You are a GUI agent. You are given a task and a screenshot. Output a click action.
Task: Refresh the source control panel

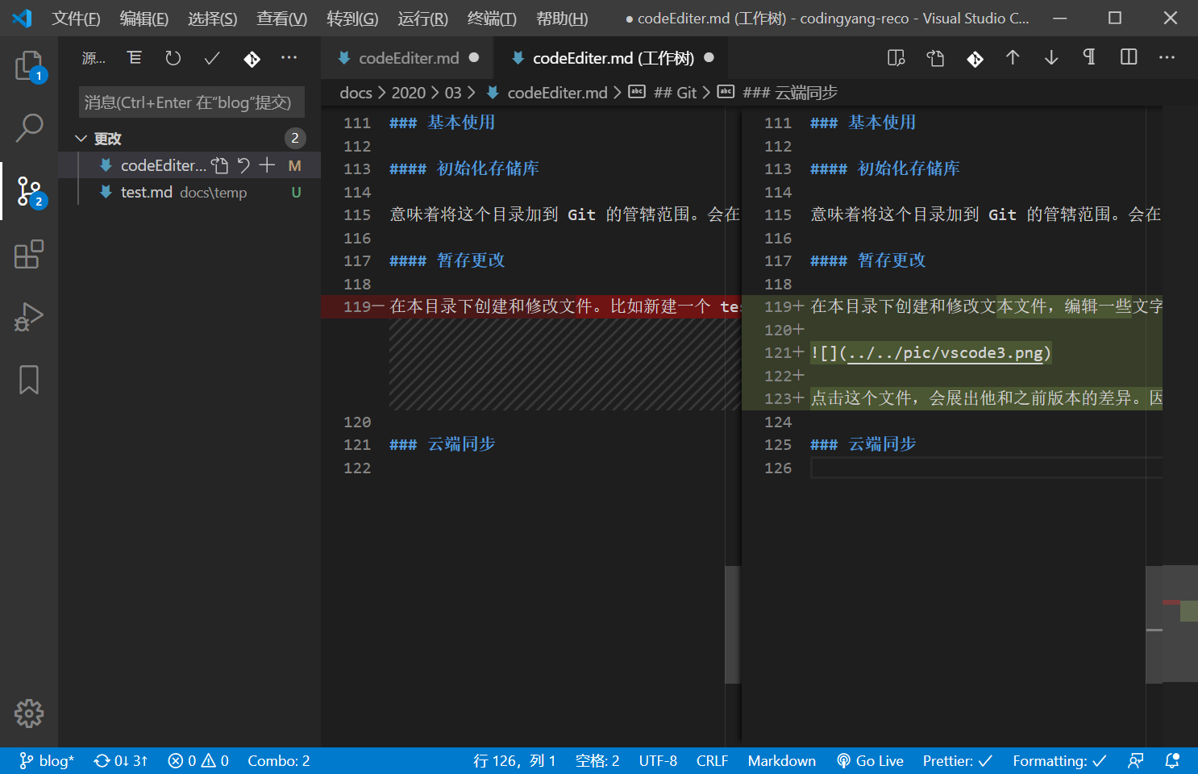tap(173, 58)
